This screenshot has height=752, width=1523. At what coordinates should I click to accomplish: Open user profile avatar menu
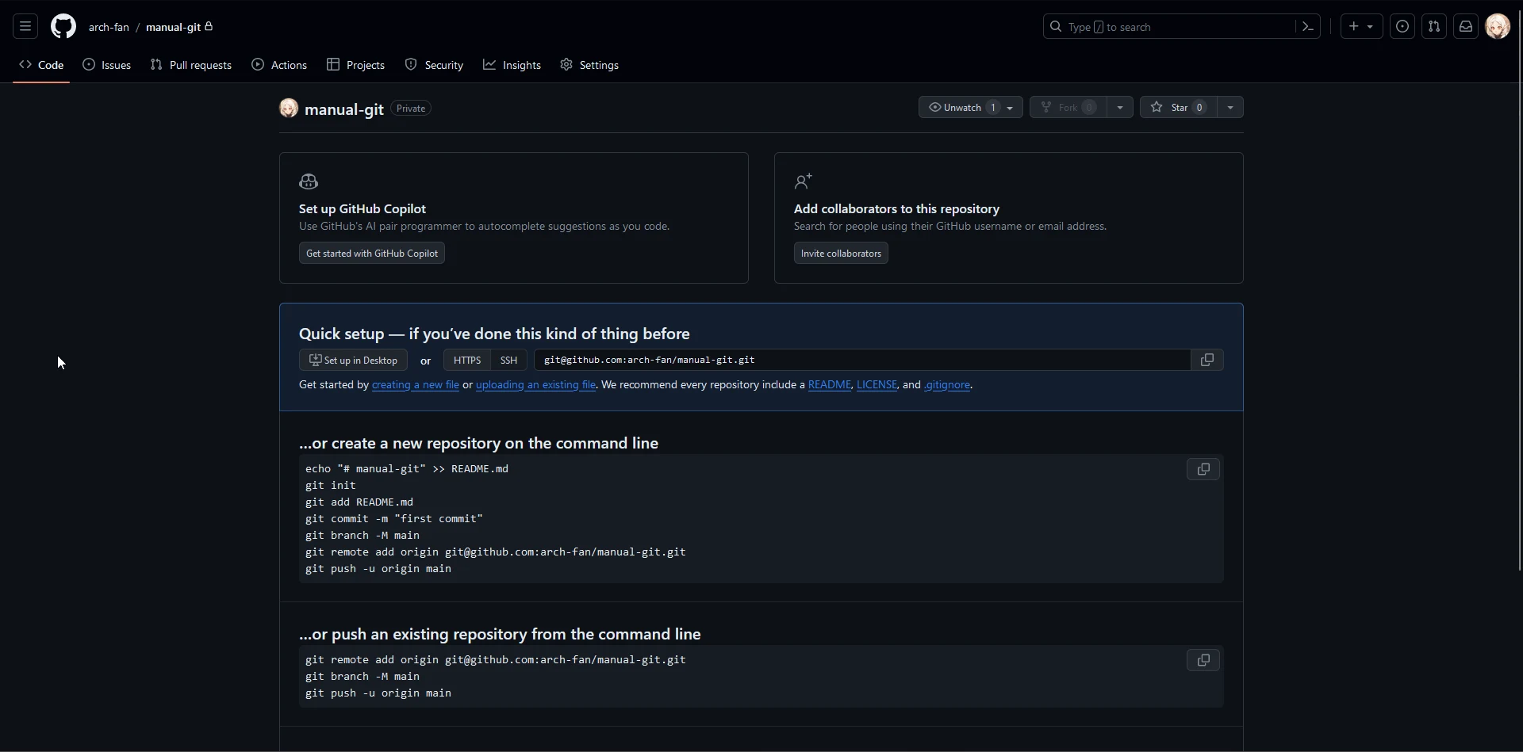[x=1498, y=26]
